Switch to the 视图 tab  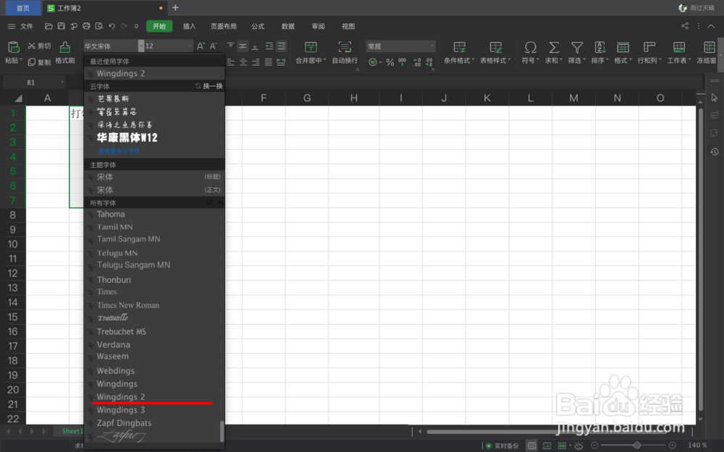point(348,26)
